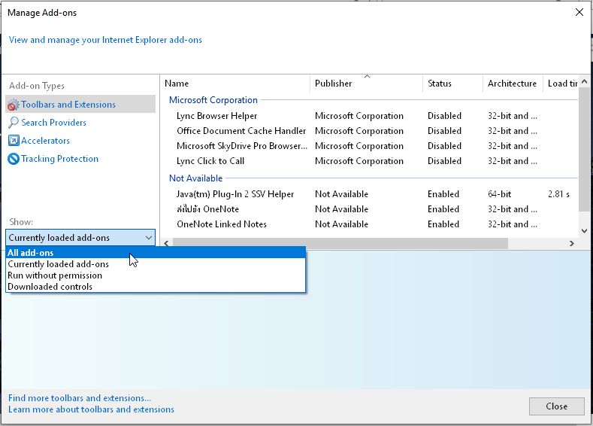Select Java(tm) Plug-In 2 SSV Helper row

[x=370, y=194]
